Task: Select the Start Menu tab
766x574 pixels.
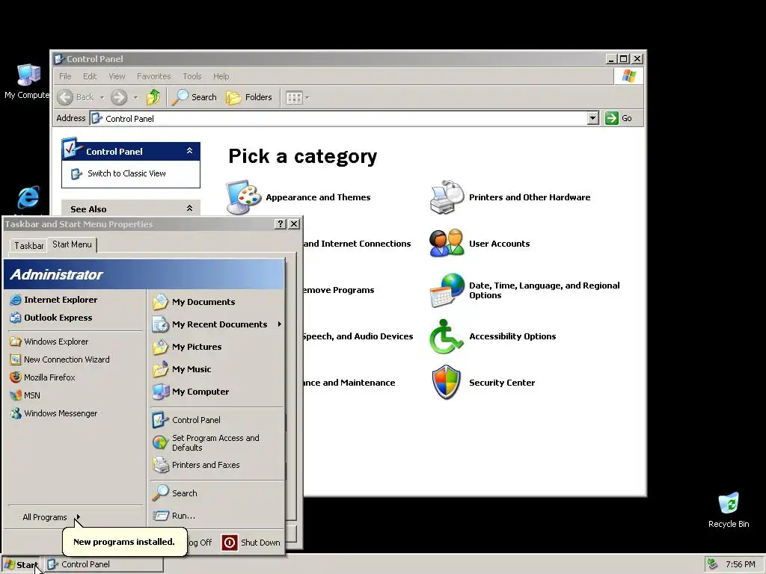Action: 73,244
